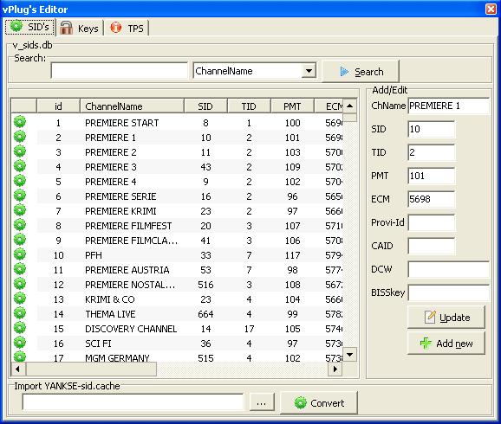Image resolution: width=501 pixels, height=424 pixels.
Task: Click SID value 516 in PREMIERE NOSTAL row
Action: (x=205, y=285)
